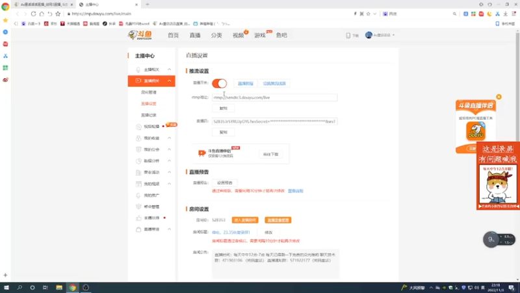Click the browser undo-close icon

50,14
